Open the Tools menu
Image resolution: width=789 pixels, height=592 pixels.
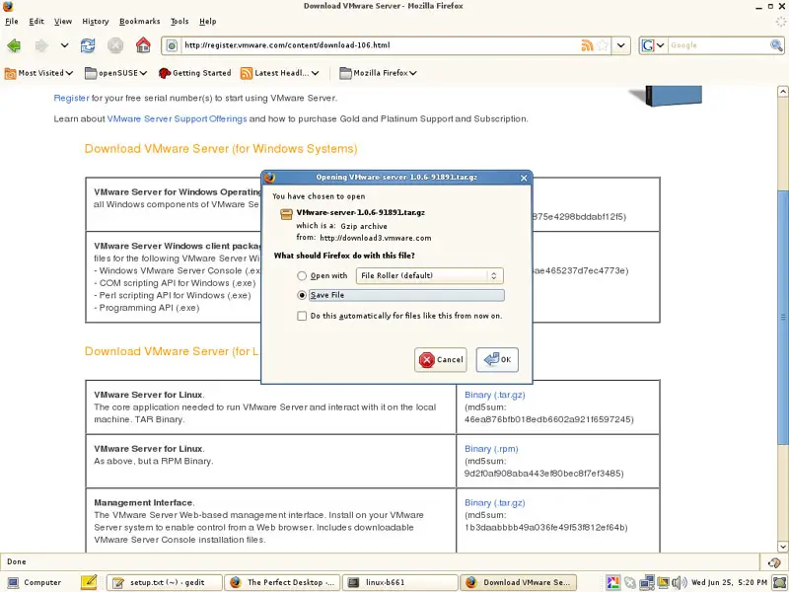tap(179, 21)
